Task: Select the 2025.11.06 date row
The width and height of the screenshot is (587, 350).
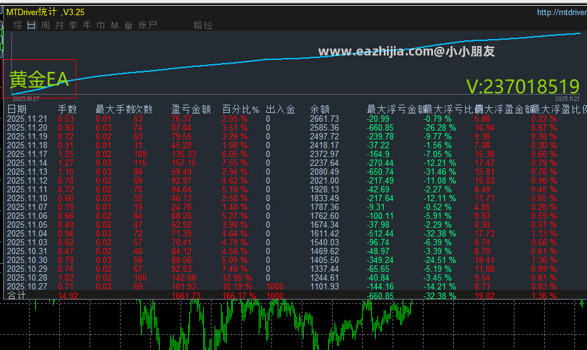Action: point(27,216)
